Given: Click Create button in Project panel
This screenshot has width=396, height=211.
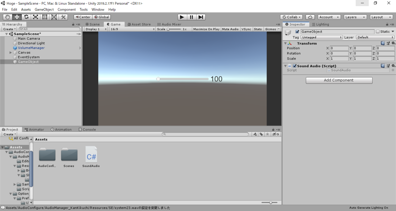Looking at the screenshot, I should point(9,134).
